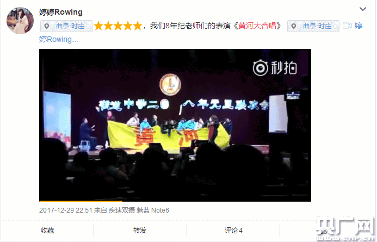The width and height of the screenshot is (377, 242).
Task: Open second 曲阜·时庄 location tag
Action: (313, 26)
